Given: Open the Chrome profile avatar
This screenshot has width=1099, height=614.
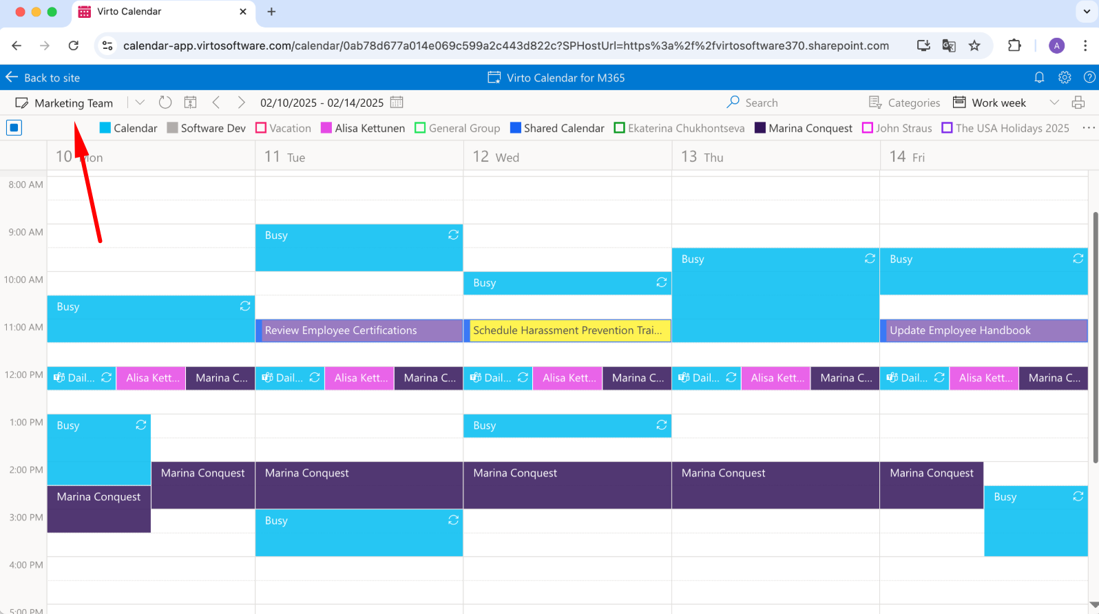Looking at the screenshot, I should pos(1057,45).
